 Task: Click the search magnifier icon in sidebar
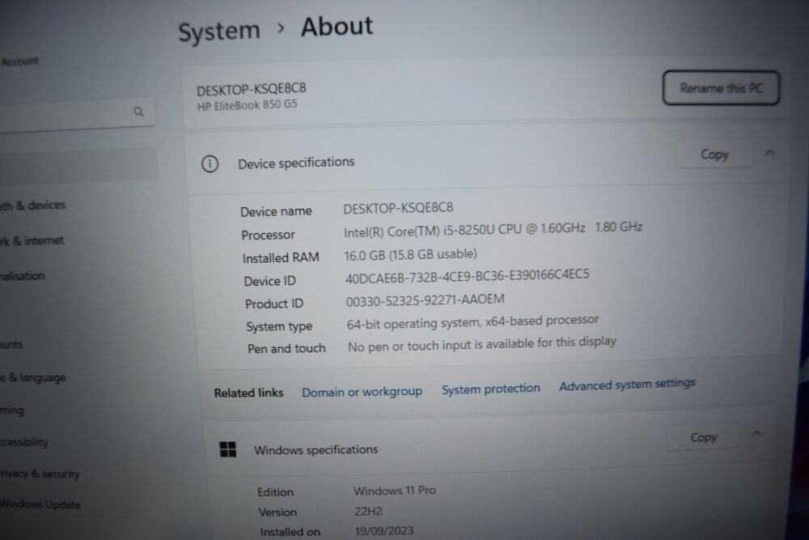(138, 112)
